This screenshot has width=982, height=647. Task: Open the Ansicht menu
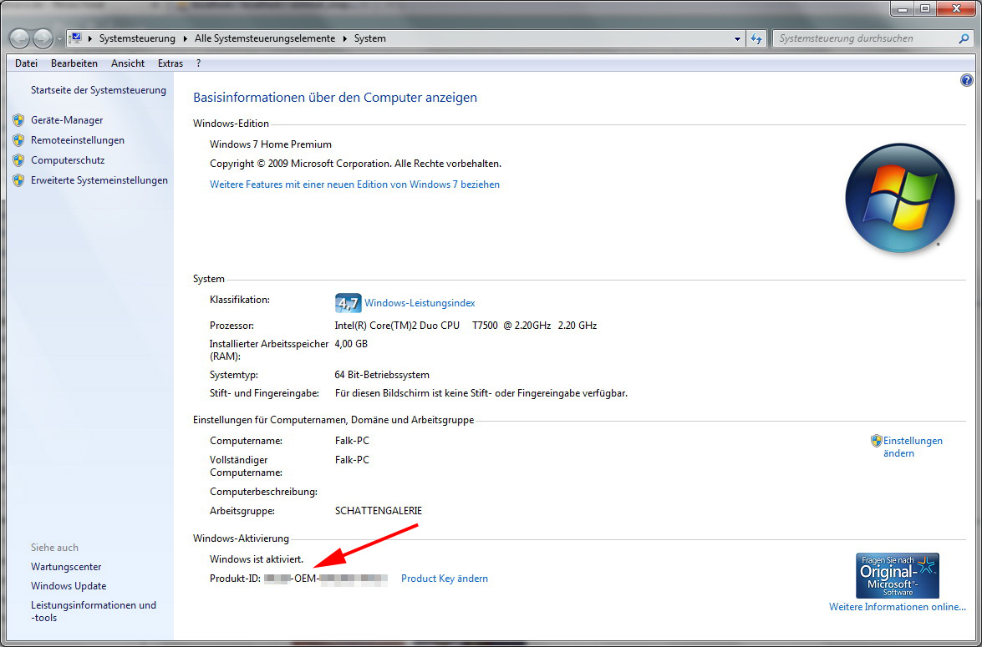click(128, 63)
